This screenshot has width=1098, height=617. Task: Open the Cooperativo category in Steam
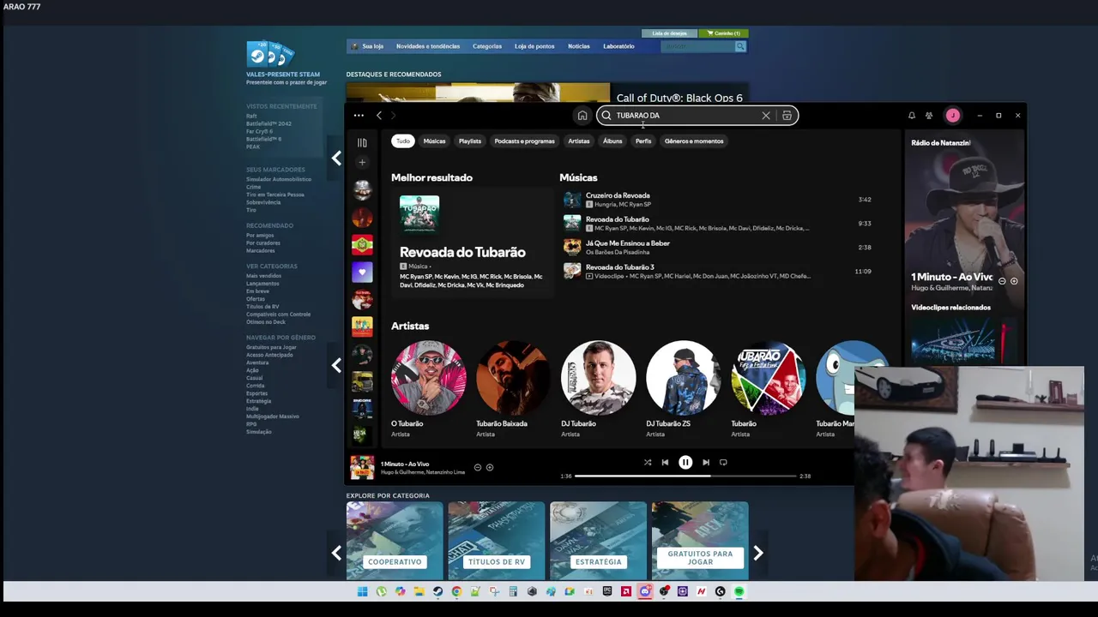pyautogui.click(x=395, y=542)
